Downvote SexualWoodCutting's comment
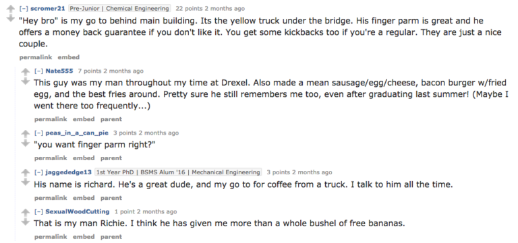The image size is (518, 243). click(x=26, y=222)
